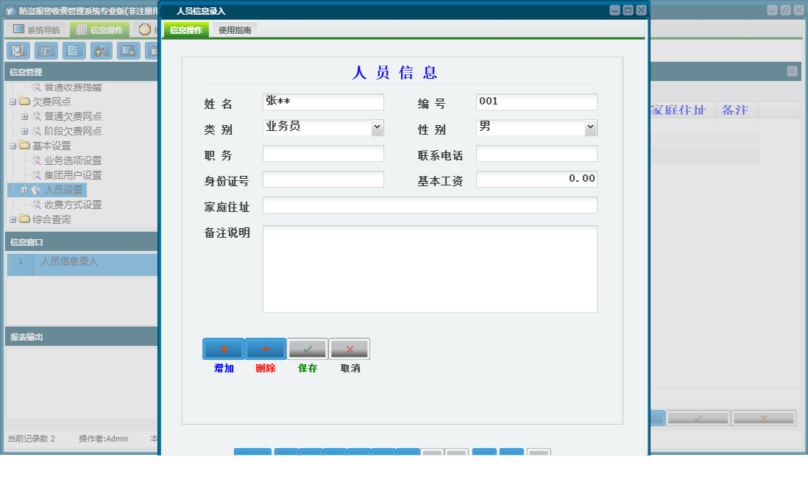This screenshot has width=808, height=482.
Task: Open the 类别 category dropdown
Action: [x=377, y=127]
